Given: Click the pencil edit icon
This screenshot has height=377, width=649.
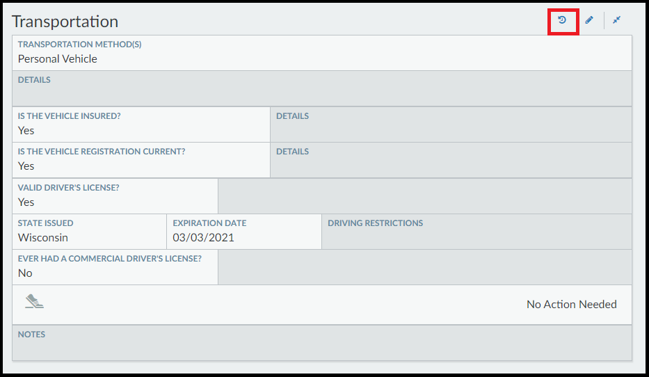Looking at the screenshot, I should pos(589,20).
